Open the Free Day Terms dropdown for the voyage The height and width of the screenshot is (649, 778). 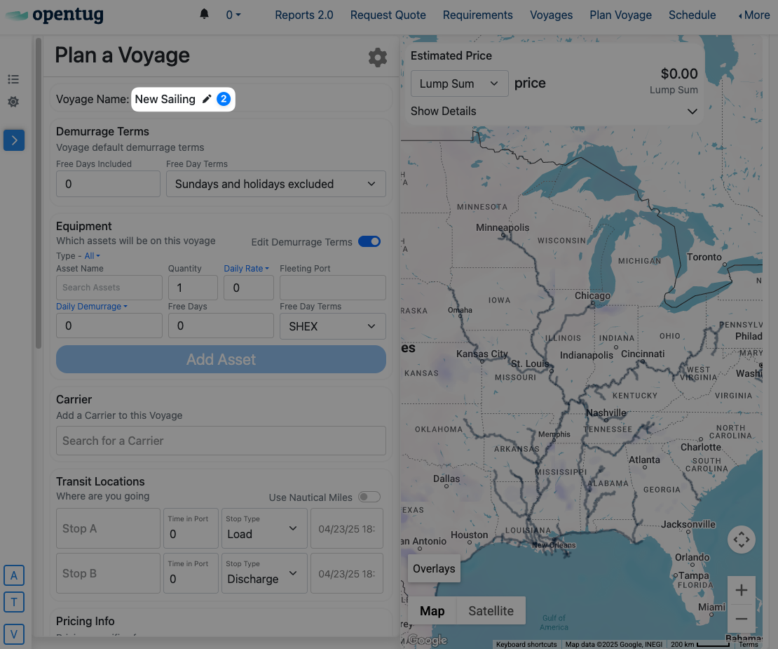click(275, 184)
